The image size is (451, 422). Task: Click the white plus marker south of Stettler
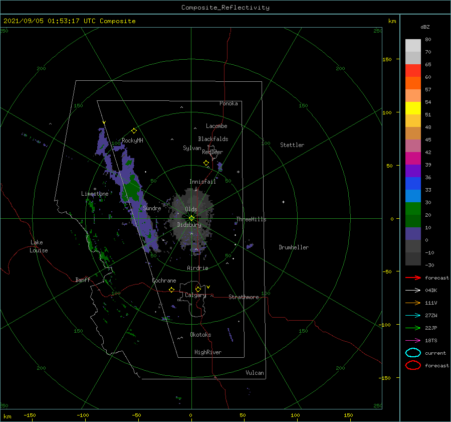point(283,202)
